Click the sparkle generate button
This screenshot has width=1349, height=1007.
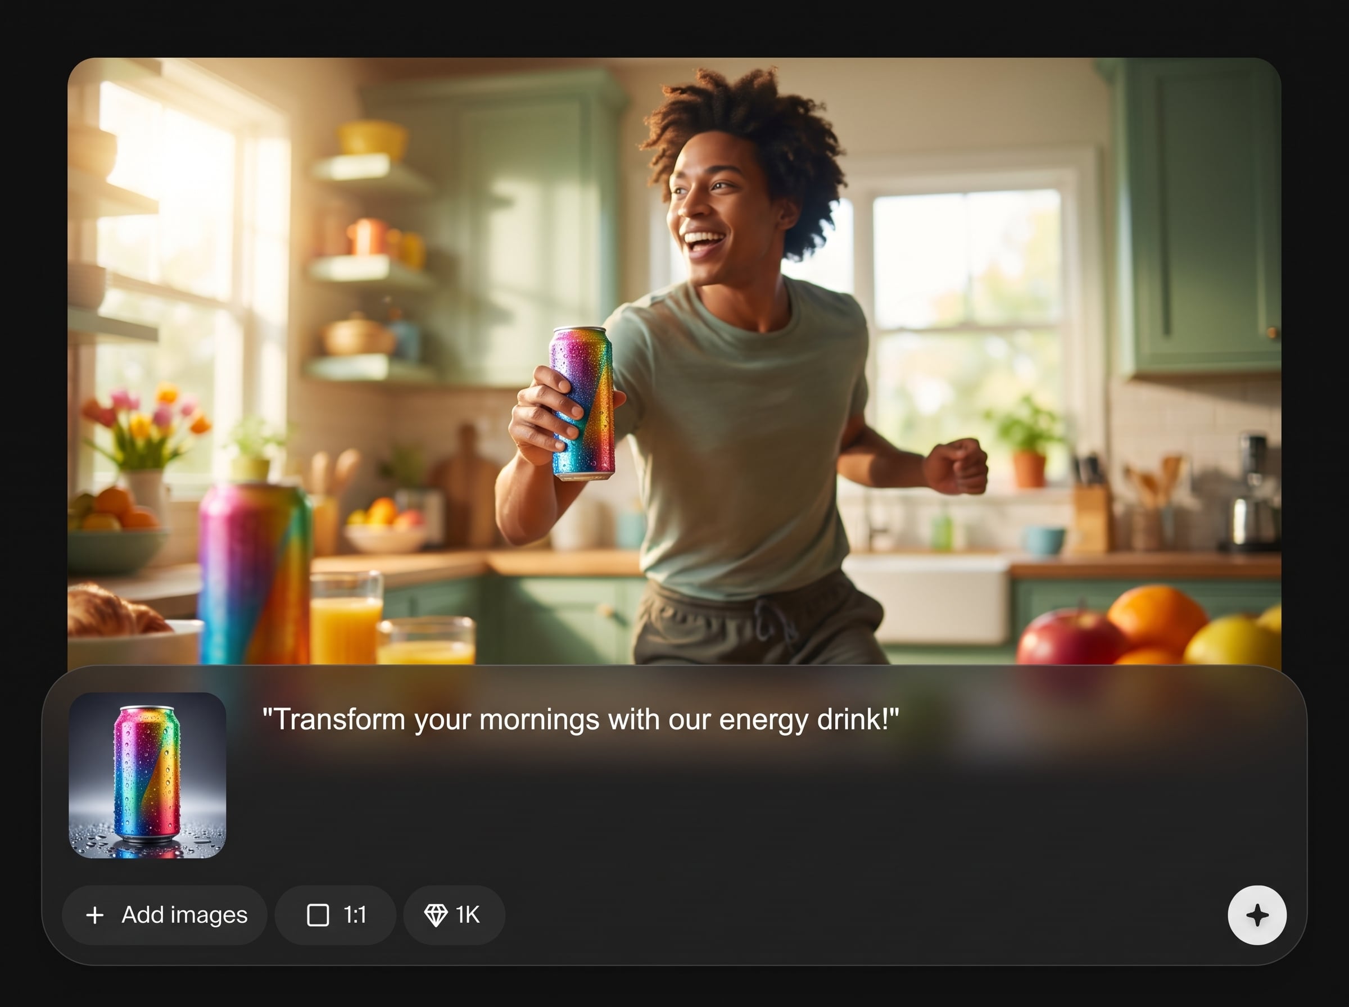[x=1257, y=915]
